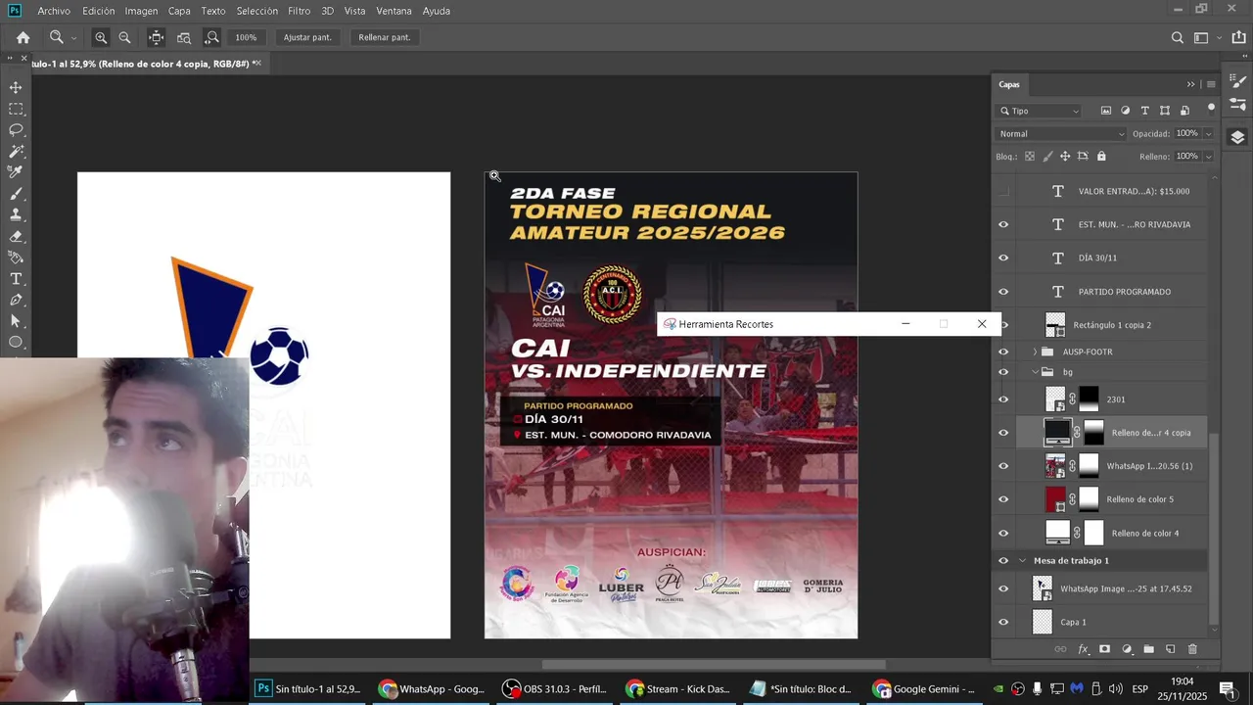Open the Tipo layer filter dropdown

point(1039,111)
